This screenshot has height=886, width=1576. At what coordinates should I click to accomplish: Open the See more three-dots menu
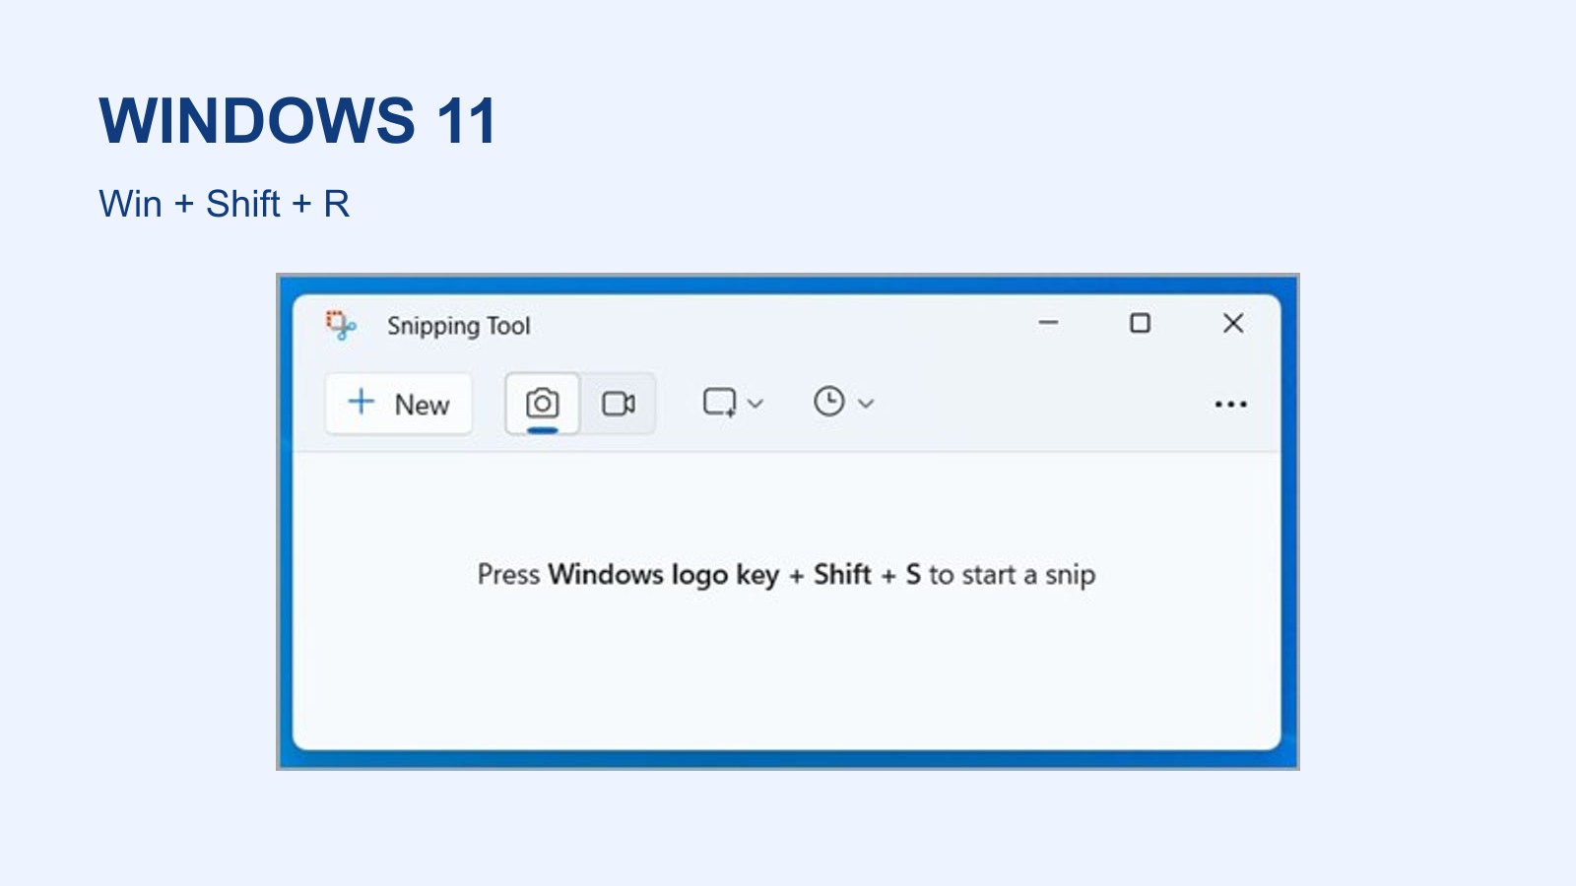tap(1231, 405)
